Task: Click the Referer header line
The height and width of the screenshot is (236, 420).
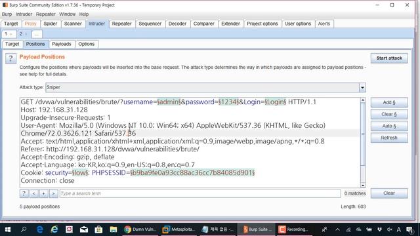Action: [x=110, y=149]
